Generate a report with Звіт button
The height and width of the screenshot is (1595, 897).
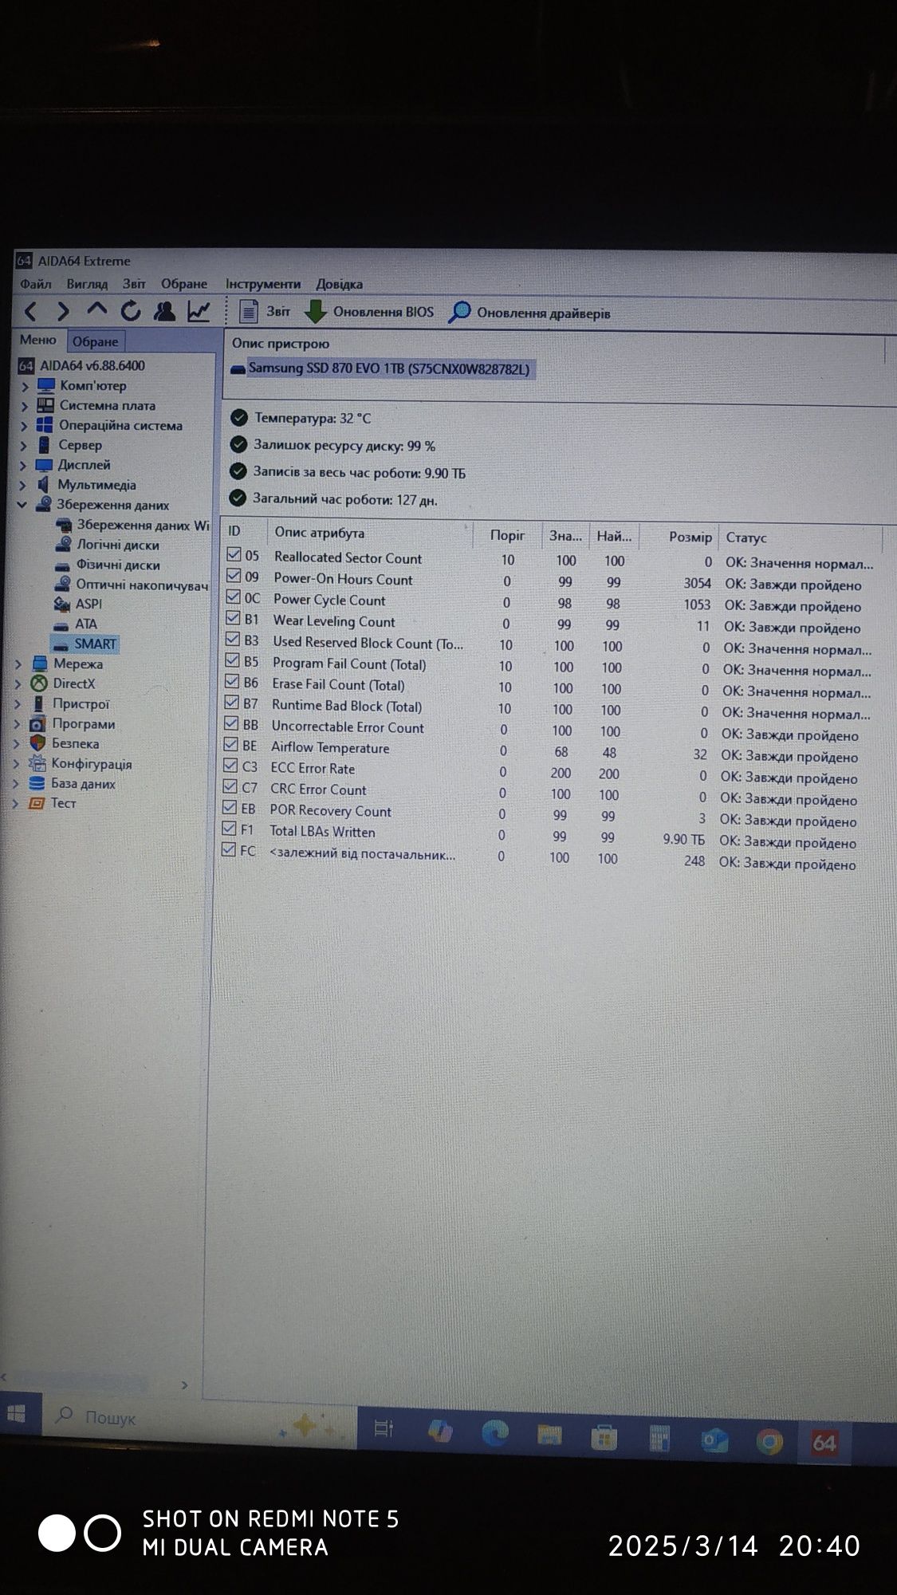(x=265, y=312)
